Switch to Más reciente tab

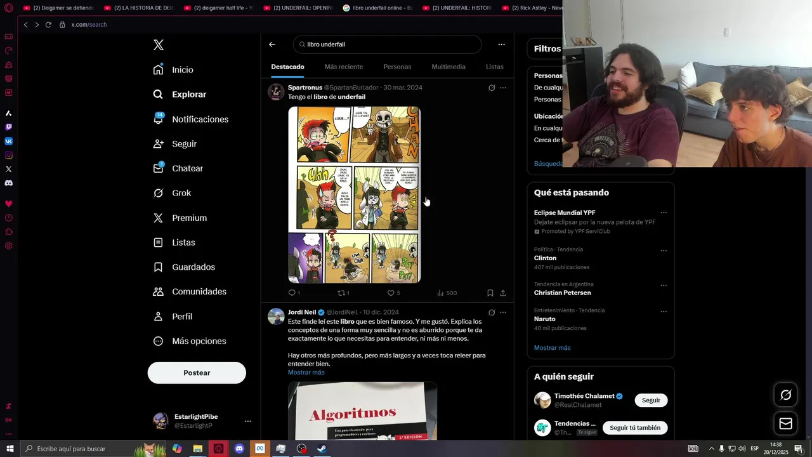pyautogui.click(x=344, y=67)
